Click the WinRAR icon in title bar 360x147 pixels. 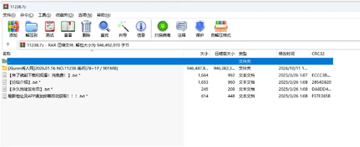point(6,7)
